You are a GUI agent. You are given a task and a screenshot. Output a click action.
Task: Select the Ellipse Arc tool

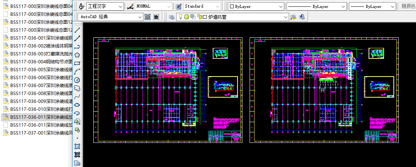click(77, 113)
